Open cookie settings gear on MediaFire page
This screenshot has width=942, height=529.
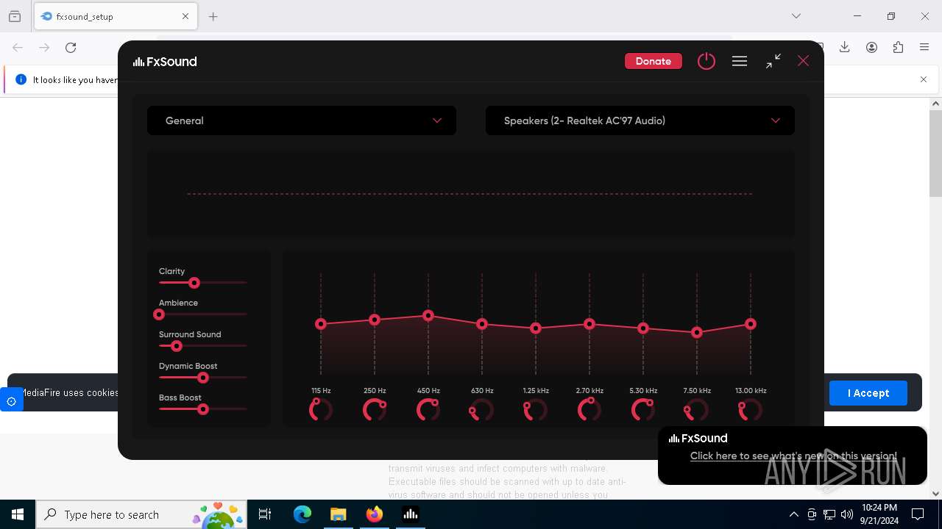[x=11, y=401]
